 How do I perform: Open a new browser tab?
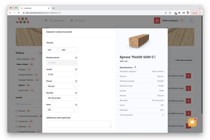pos(54,8)
